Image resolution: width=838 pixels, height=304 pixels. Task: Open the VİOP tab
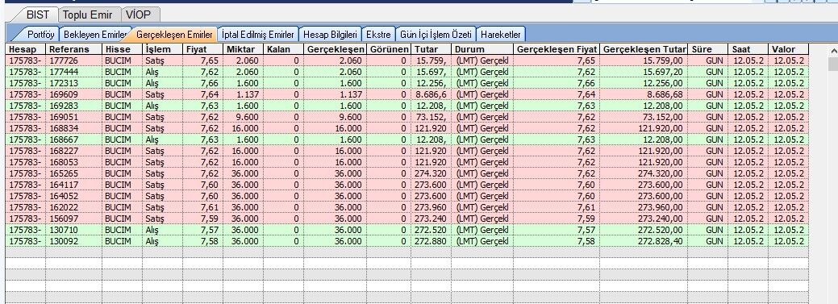[x=139, y=15]
